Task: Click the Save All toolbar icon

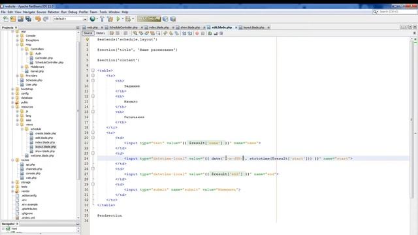Action: click(28, 19)
